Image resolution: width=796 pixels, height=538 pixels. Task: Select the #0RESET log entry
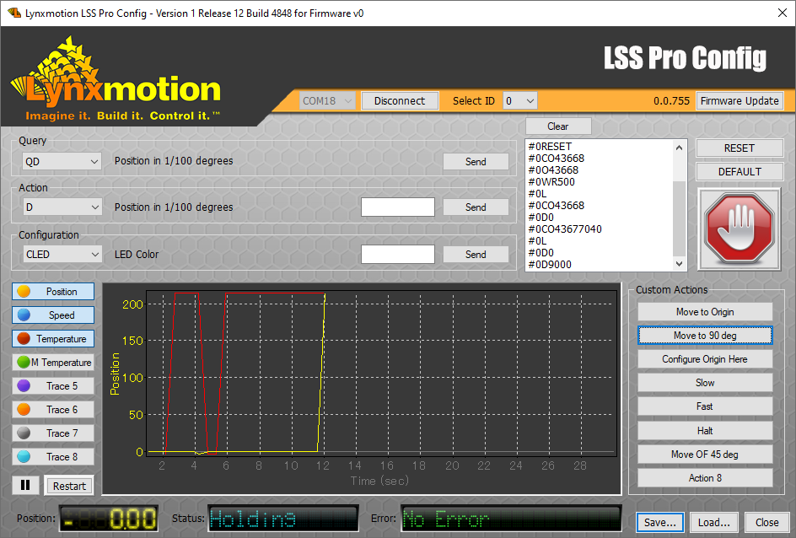(x=550, y=146)
